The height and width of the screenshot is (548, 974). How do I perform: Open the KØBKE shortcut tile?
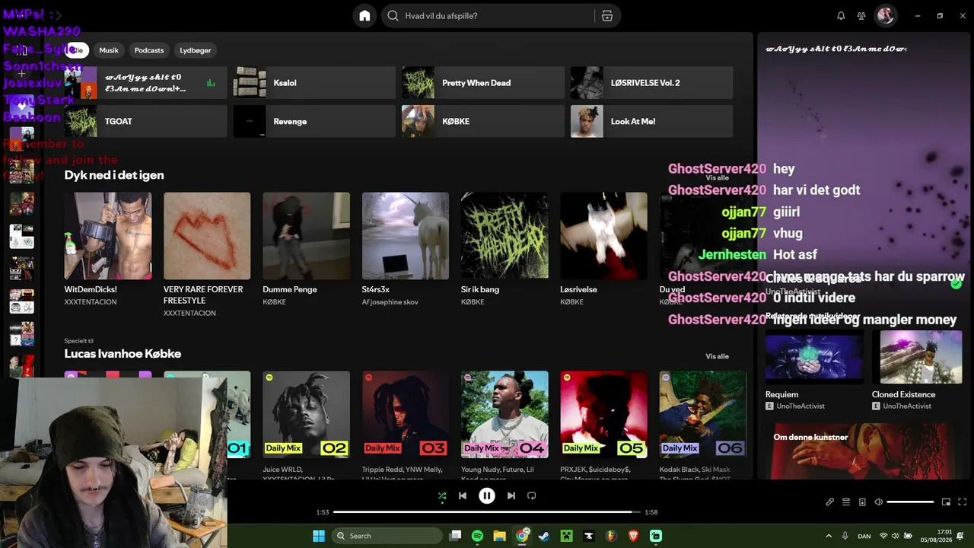483,122
